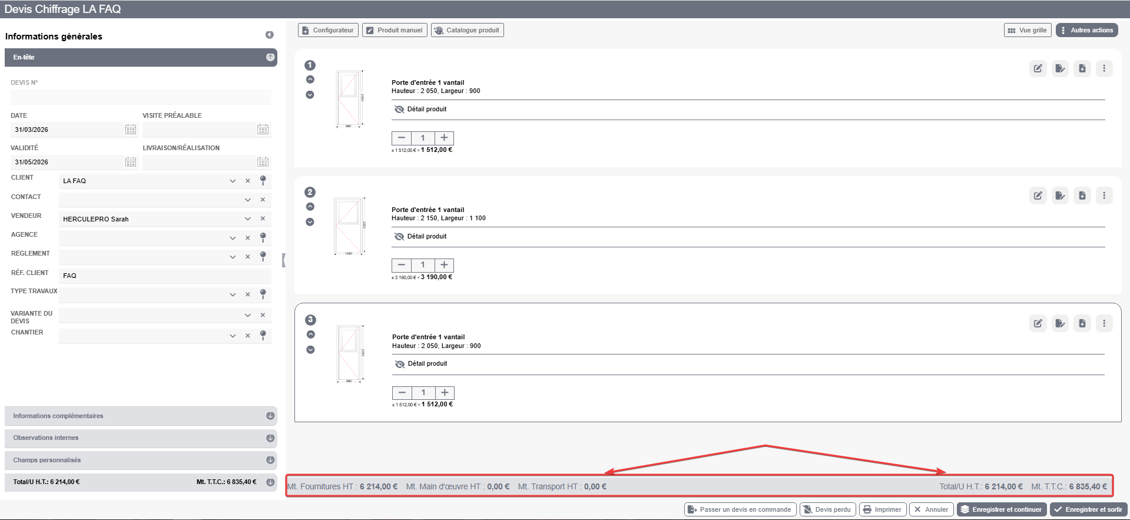Expand Informations complémentaires section
The width and height of the screenshot is (1130, 520).
(141, 416)
